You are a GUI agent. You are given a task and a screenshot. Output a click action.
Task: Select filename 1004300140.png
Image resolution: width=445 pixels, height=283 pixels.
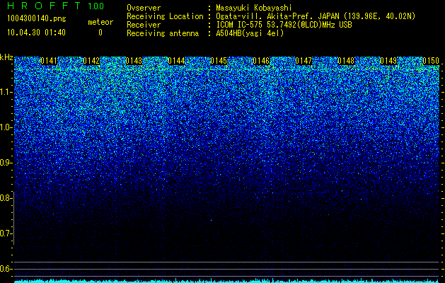(37, 19)
